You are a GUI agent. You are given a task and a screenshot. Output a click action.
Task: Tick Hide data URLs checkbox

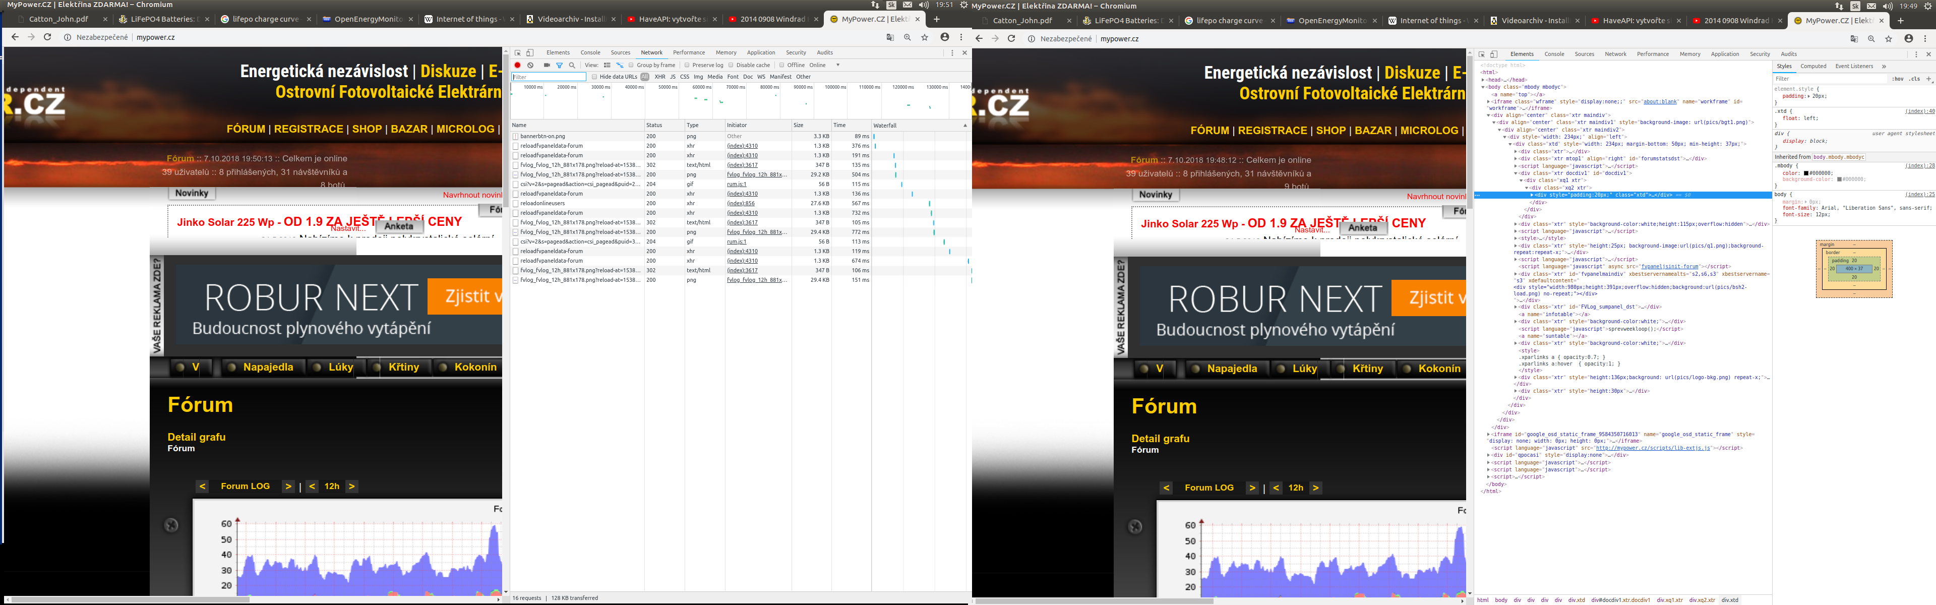[594, 77]
